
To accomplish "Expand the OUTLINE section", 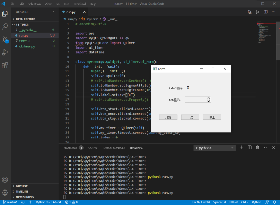I will (22, 186).
